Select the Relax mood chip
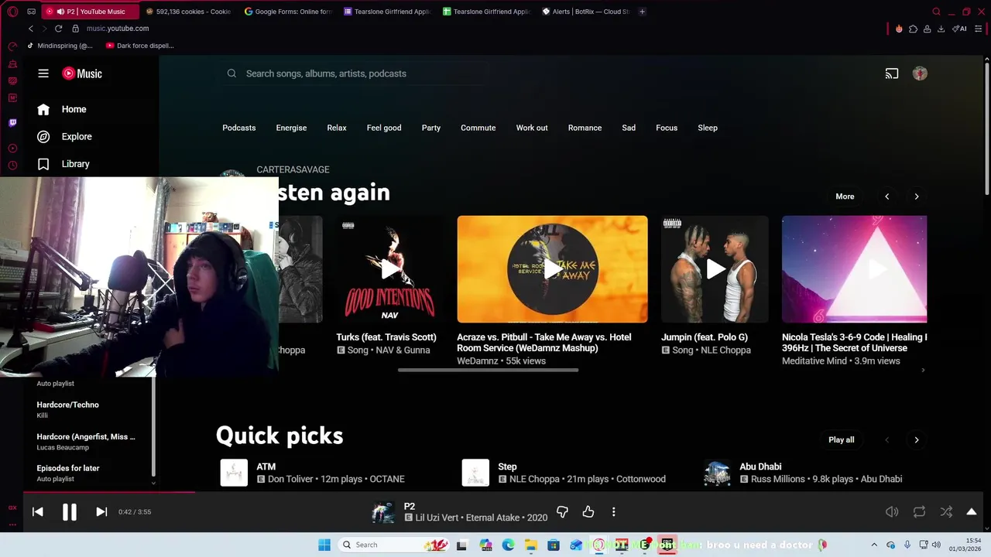Screen dimensions: 991x557 [x=337, y=128]
